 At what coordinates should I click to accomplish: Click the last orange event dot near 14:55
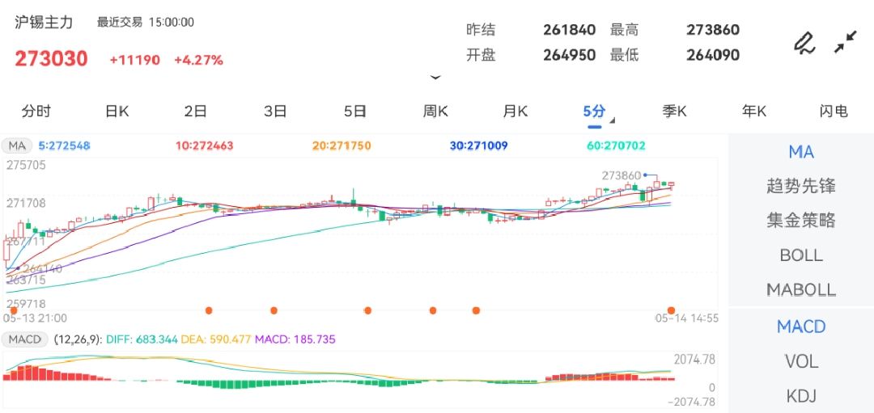click(x=671, y=310)
